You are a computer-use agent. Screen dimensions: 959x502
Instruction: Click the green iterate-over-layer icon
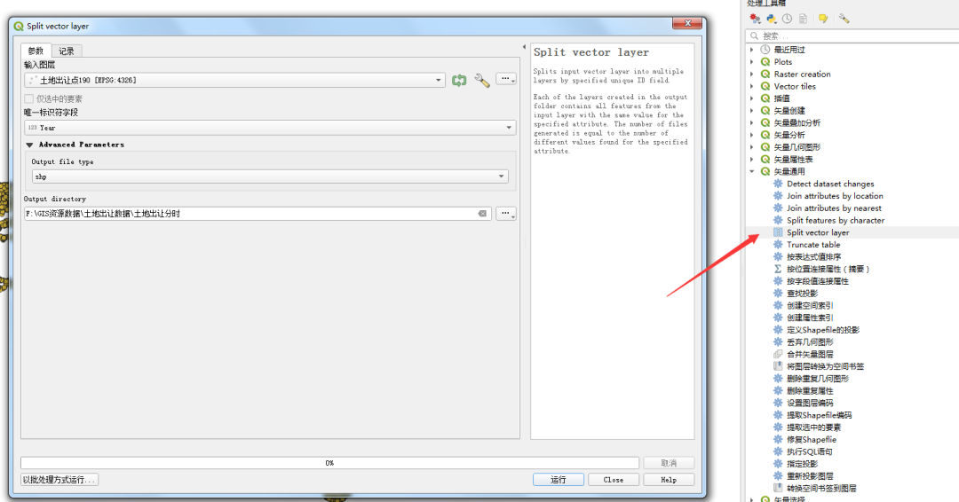[459, 80]
